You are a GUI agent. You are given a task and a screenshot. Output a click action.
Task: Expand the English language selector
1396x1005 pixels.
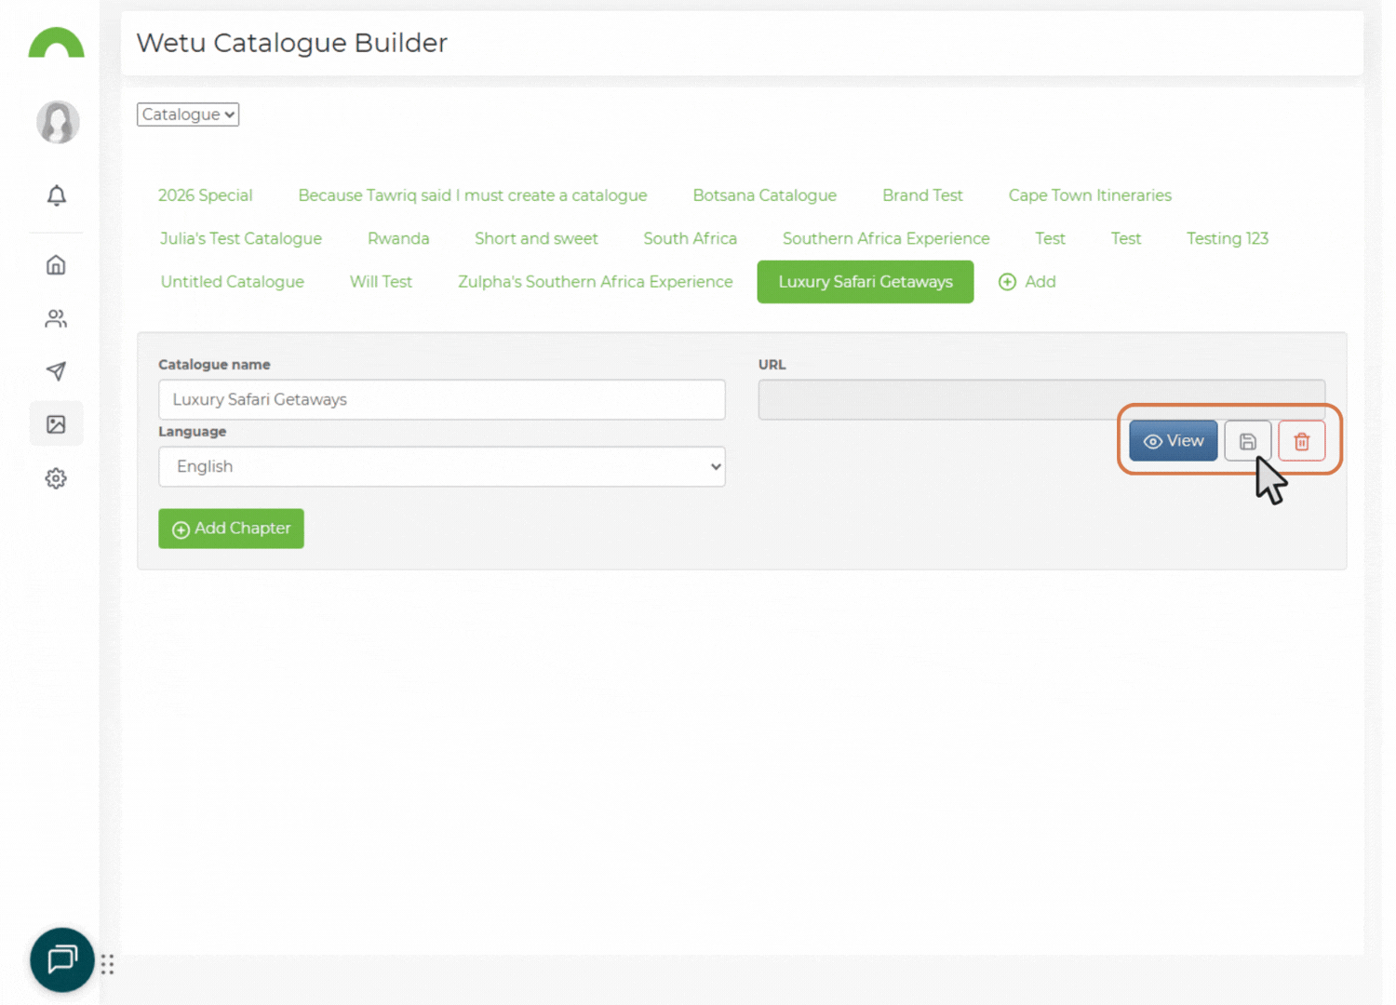tap(442, 466)
